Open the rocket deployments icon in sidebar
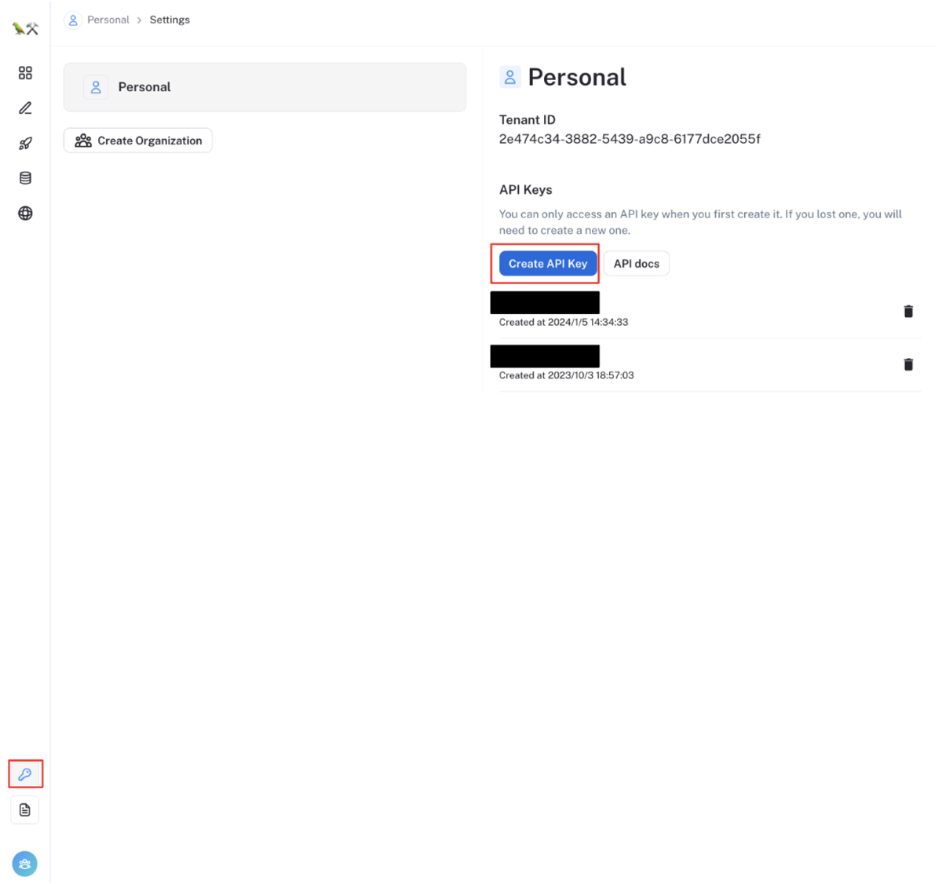The height and width of the screenshot is (884, 942). pyautogui.click(x=25, y=143)
